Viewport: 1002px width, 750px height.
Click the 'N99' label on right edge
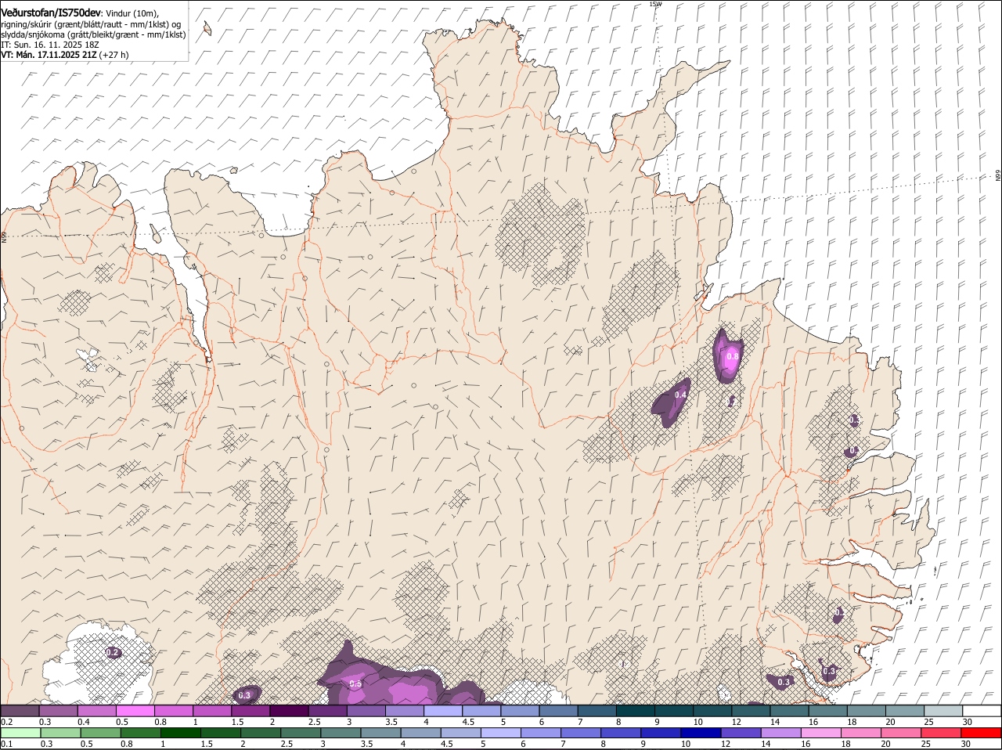pyautogui.click(x=998, y=176)
